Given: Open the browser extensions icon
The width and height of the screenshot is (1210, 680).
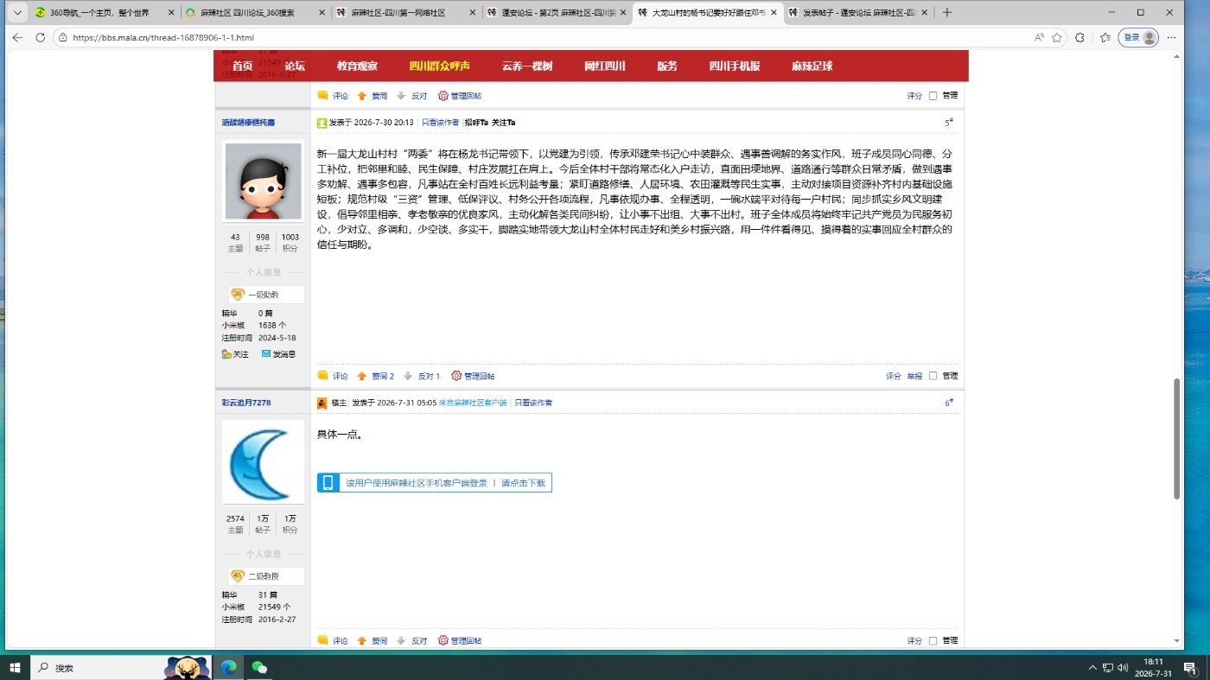Looking at the screenshot, I should [x=1079, y=38].
